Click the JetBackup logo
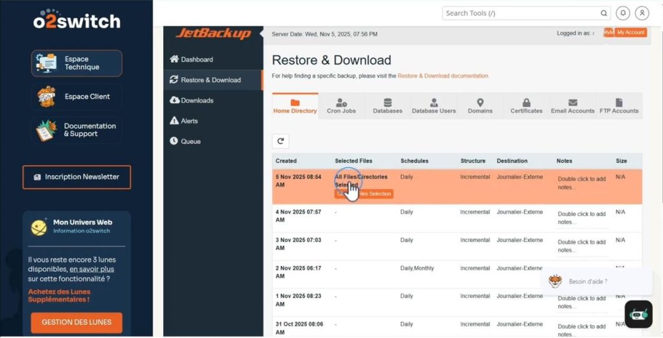The width and height of the screenshot is (663, 338). click(214, 34)
